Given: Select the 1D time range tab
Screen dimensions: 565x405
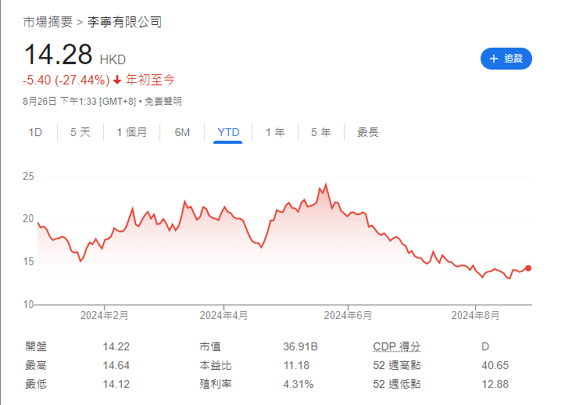Looking at the screenshot, I should click(35, 132).
